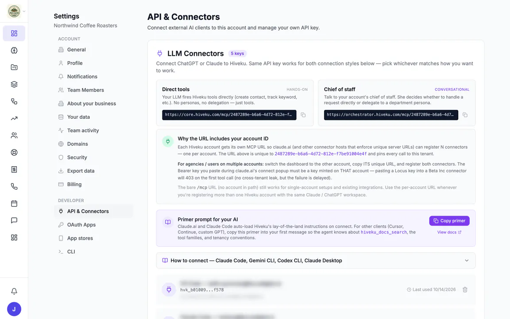
Task: Open OAuth Apps settings
Action: (94, 225)
